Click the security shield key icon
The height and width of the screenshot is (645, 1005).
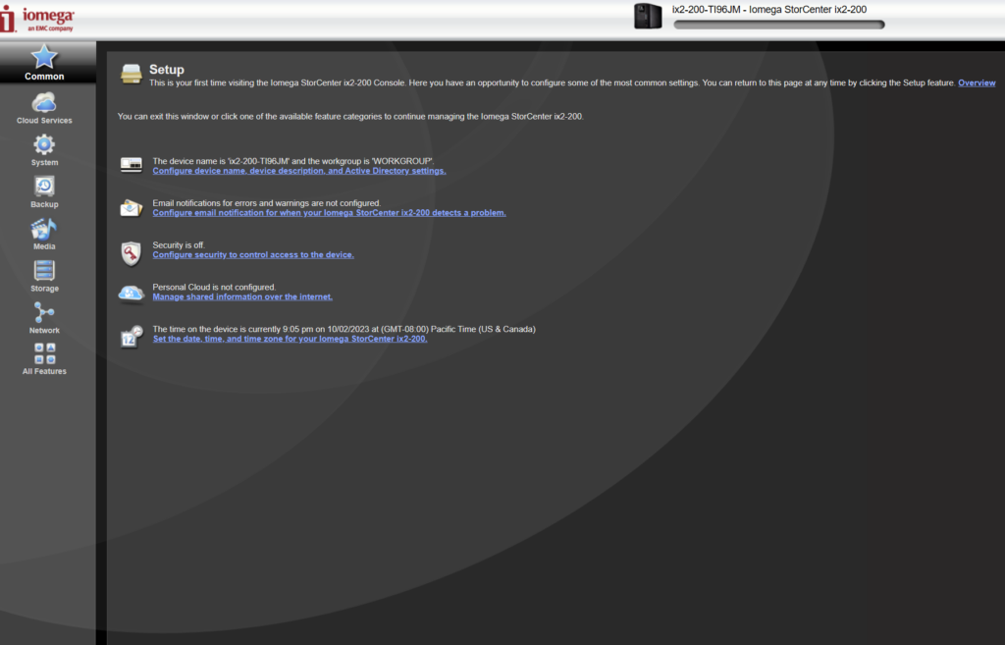[x=131, y=253]
